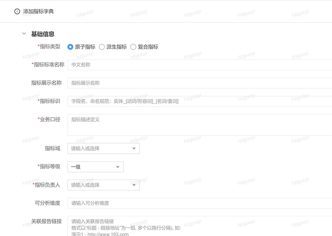Viewport: 332px width, 236px height.
Task: Click the 指标域 dropdown arrow icon
Action: click(134, 148)
